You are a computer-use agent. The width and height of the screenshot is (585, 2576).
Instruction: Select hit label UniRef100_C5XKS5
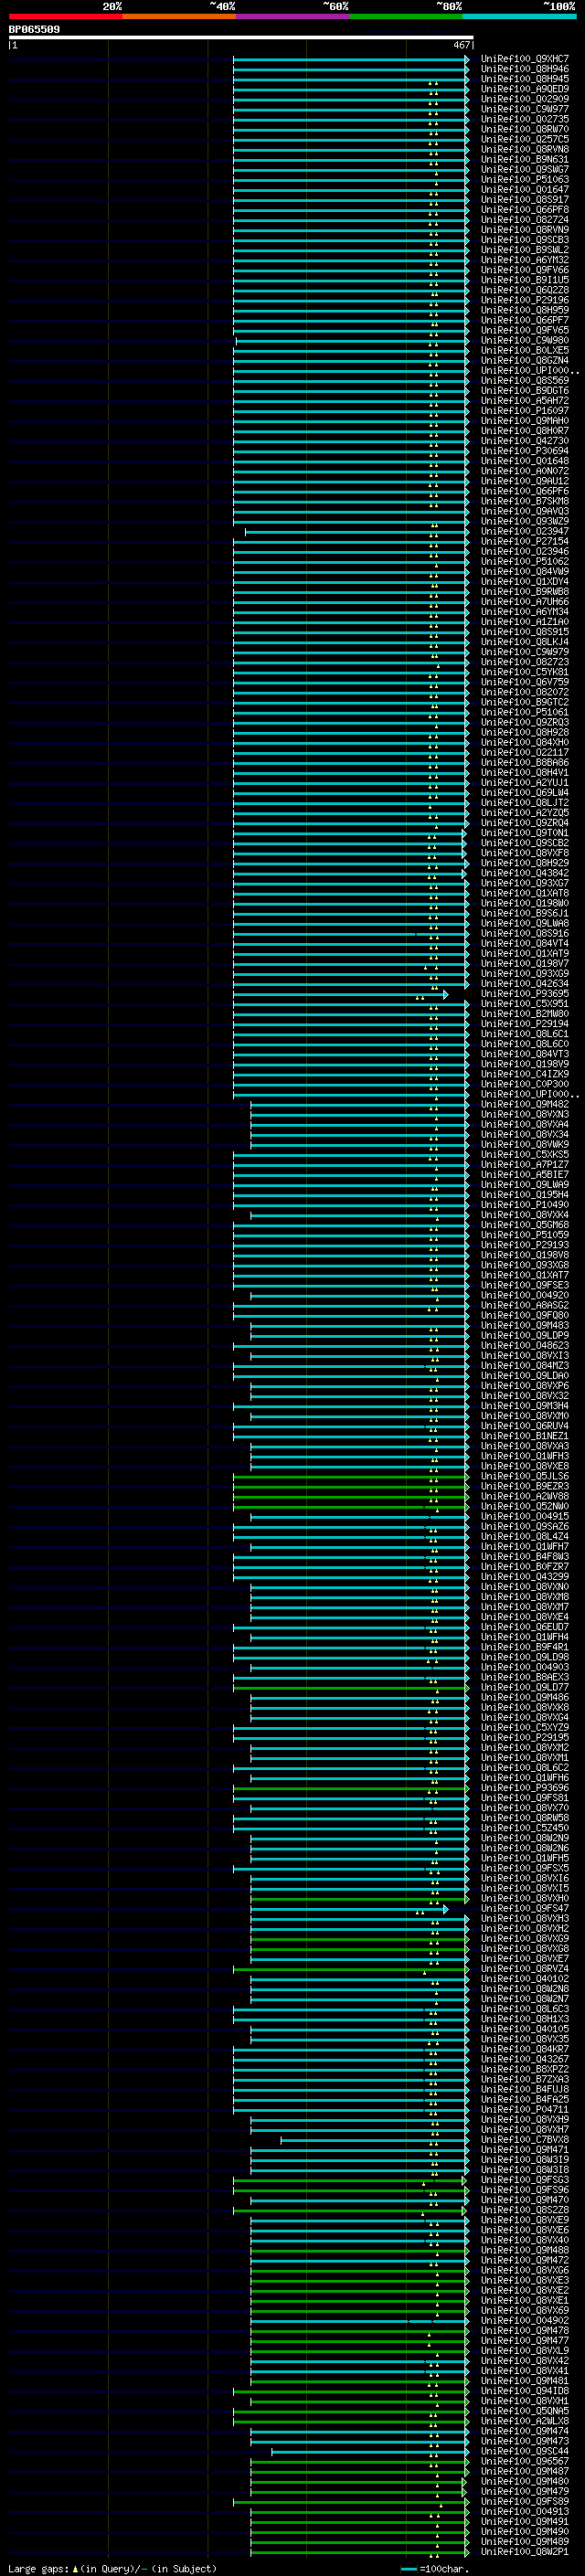point(524,1154)
